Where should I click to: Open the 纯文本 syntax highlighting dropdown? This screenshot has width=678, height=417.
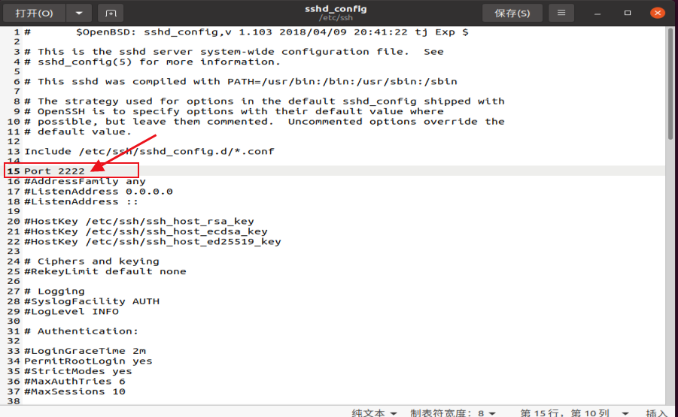(x=375, y=412)
